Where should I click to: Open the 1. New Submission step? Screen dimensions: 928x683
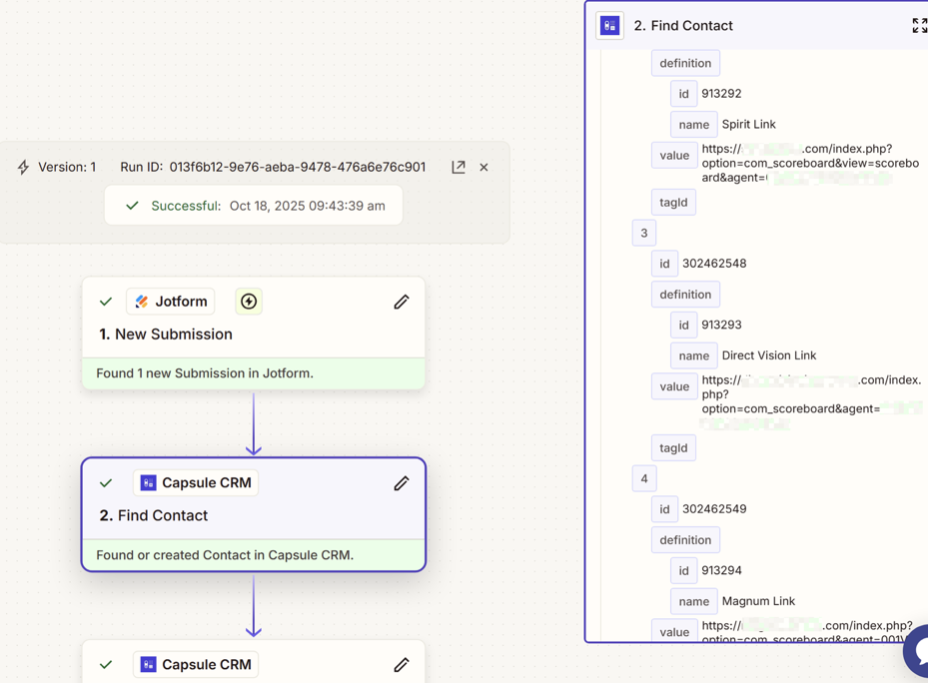166,335
